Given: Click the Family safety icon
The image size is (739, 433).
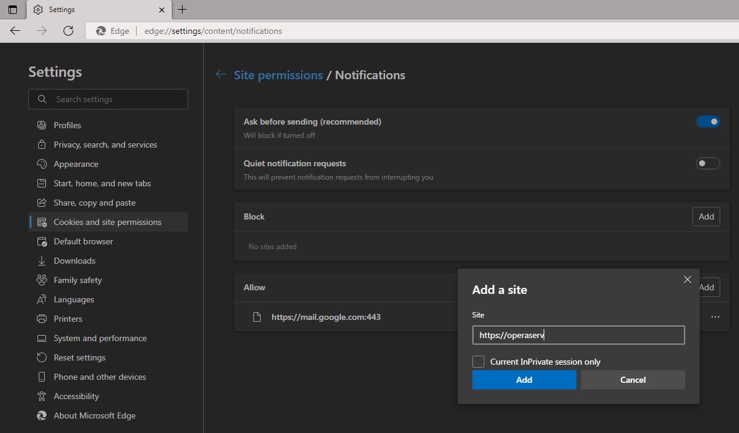Looking at the screenshot, I should pos(42,280).
